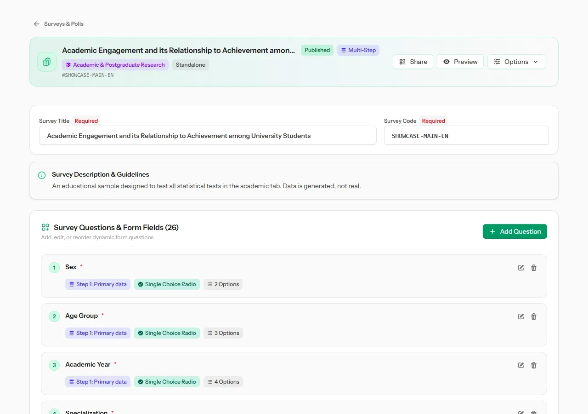Click the 4 Options badge
Image resolution: width=588 pixels, height=414 pixels.
[223, 382]
